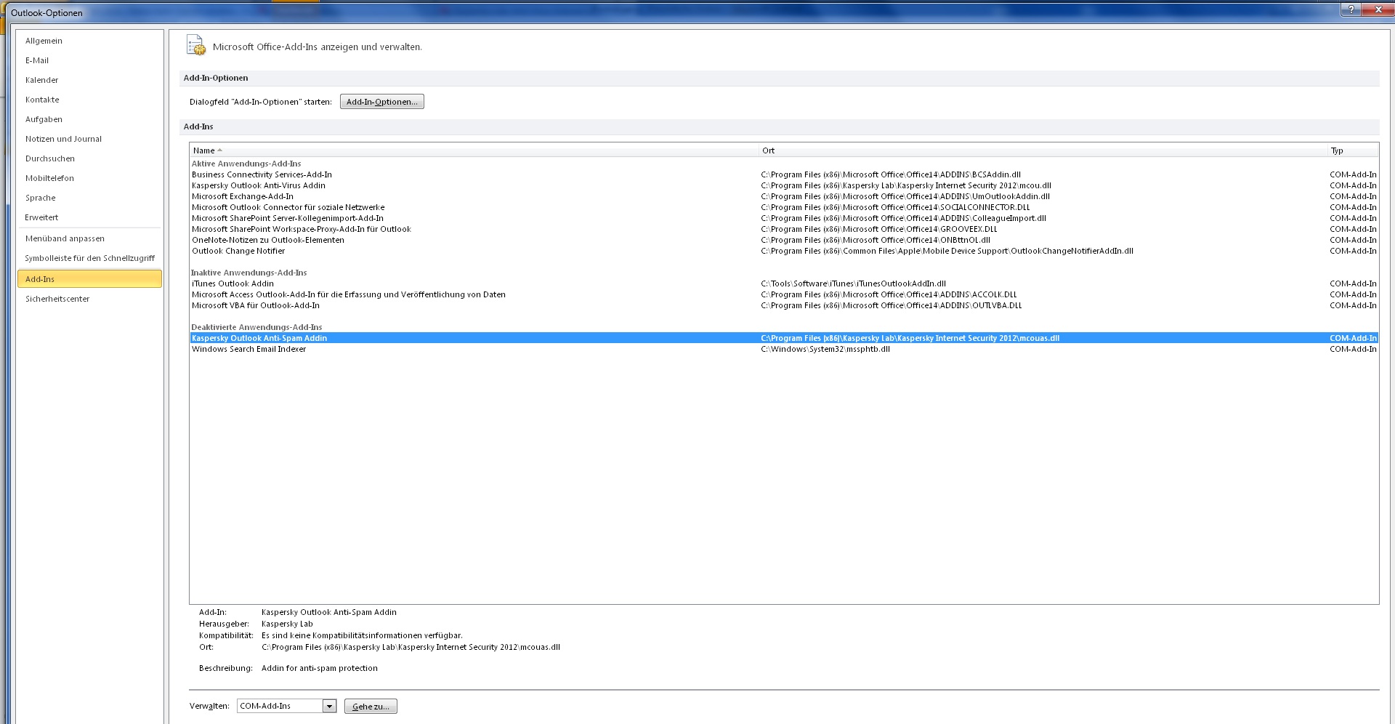Viewport: 1395px width, 724px height.
Task: Click the Deaktivierte Anwendungs-Add-Ins group heading
Action: [256, 327]
